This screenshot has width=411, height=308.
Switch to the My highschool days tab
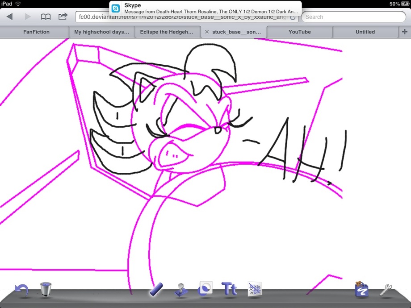click(102, 32)
